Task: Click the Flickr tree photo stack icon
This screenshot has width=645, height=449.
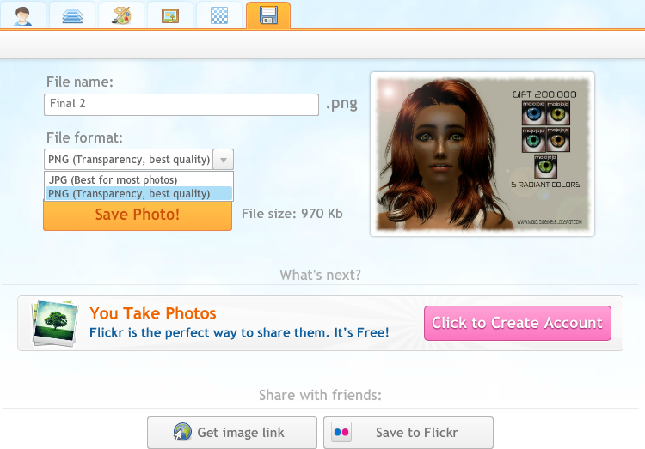Action: [55, 324]
